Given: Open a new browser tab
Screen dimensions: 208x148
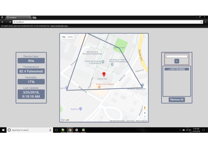Looking at the screenshot, I should [x=34, y=18].
